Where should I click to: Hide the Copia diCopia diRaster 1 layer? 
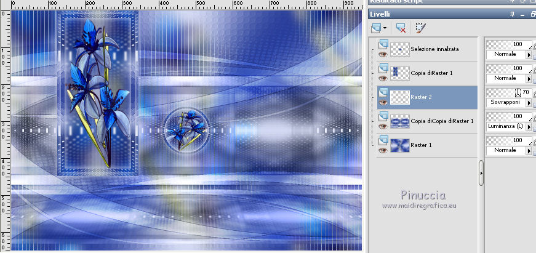[x=383, y=126]
